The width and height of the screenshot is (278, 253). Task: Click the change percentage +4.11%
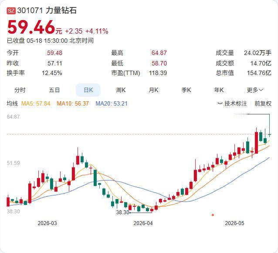[97, 31]
